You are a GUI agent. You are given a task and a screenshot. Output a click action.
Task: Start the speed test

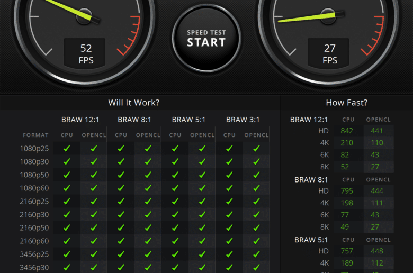(x=206, y=38)
